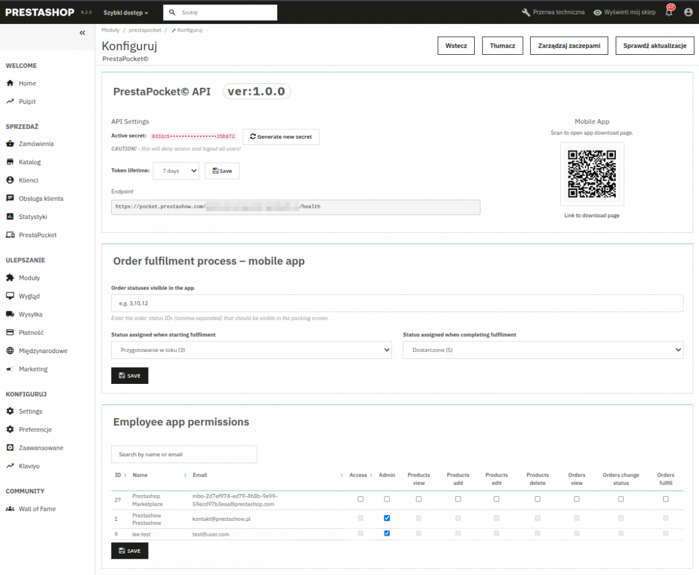Screen dimensions: 699x575
Task: Click the Międzynarodowe globe icon
Action: click(x=10, y=351)
